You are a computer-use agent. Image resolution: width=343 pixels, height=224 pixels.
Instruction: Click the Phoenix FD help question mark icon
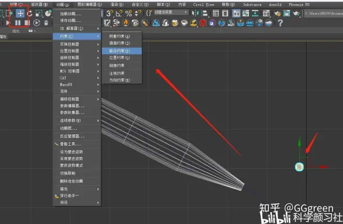(x=280, y=23)
